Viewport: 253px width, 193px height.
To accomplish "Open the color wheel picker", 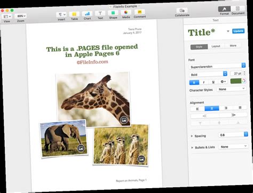I will pos(244,81).
